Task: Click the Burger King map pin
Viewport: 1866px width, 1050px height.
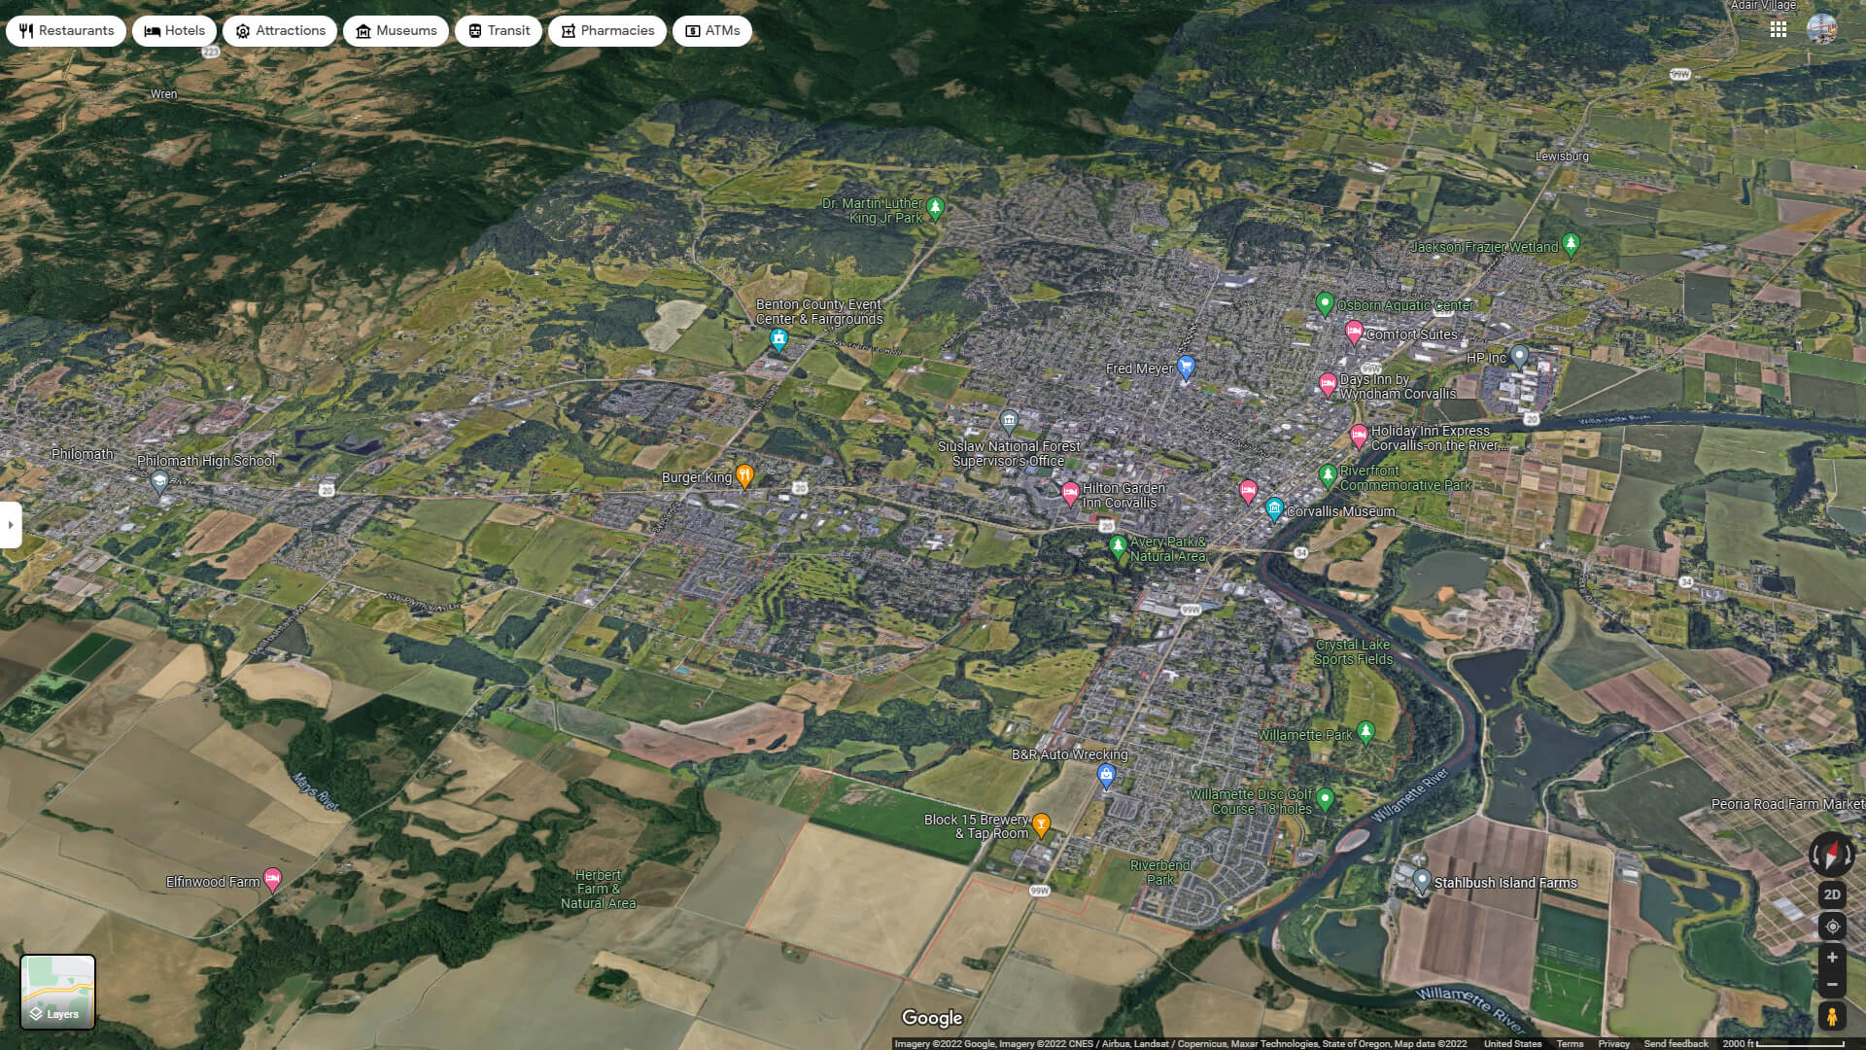Action: [x=743, y=475]
